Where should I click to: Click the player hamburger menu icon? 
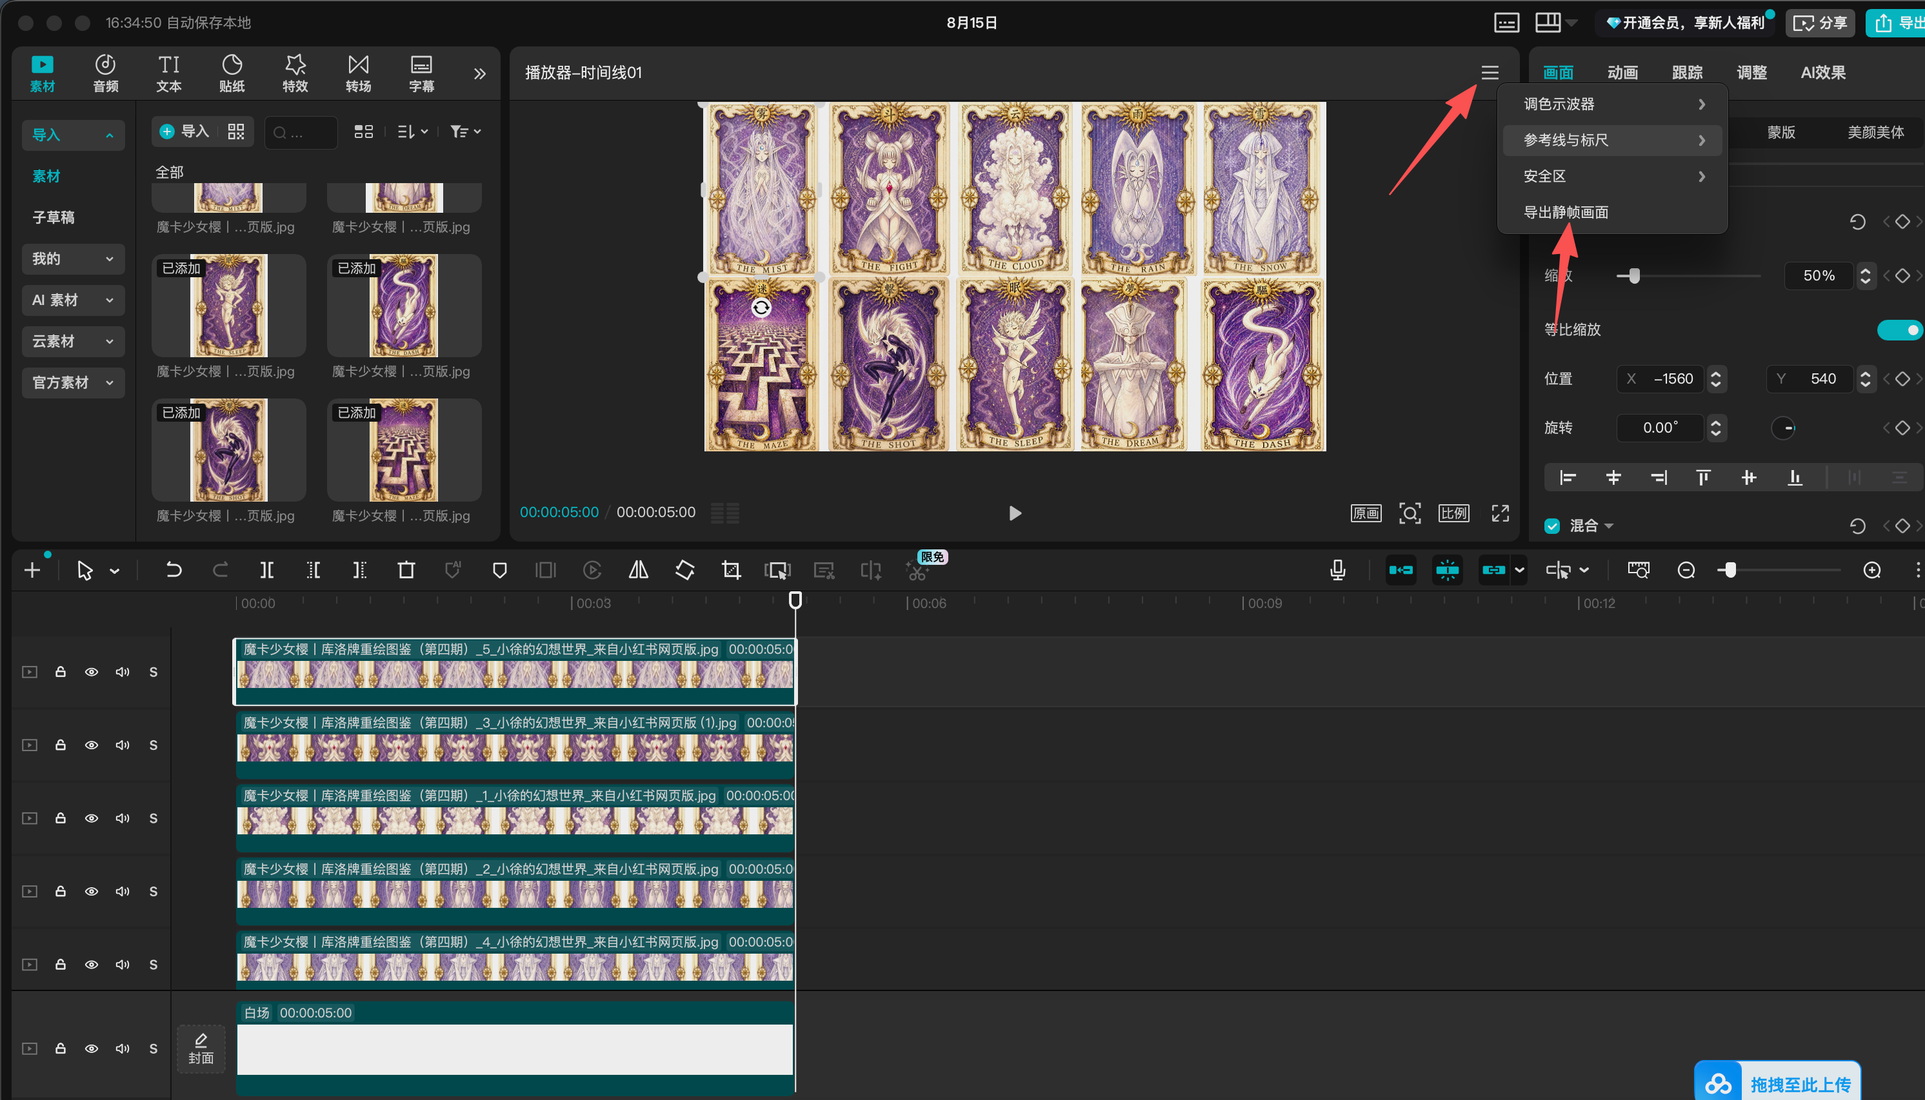pos(1490,72)
